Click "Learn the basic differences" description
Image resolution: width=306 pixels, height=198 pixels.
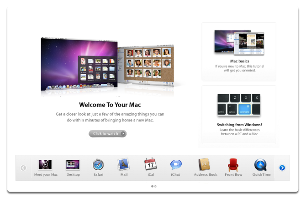click(240, 132)
